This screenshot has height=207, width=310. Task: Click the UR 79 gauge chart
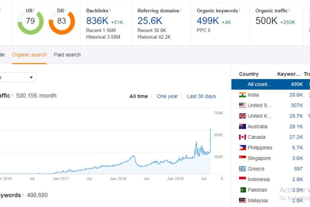point(31,22)
